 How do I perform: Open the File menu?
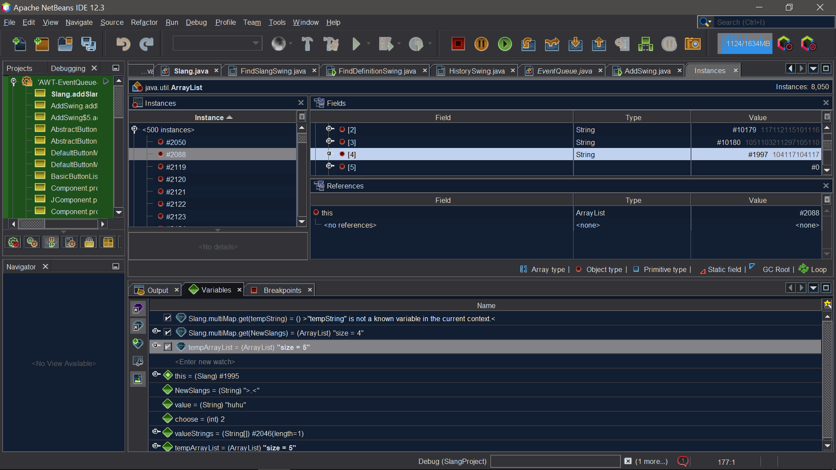[x=10, y=22]
